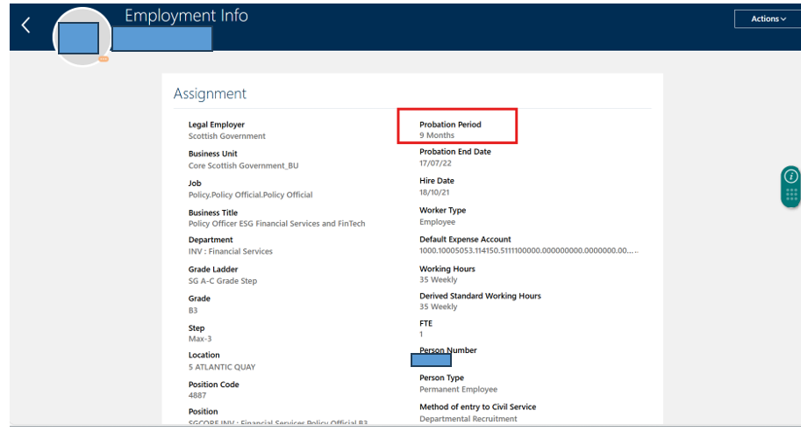This screenshot has width=801, height=432.
Task: Click the Legal Employer label
Action: pos(217,124)
